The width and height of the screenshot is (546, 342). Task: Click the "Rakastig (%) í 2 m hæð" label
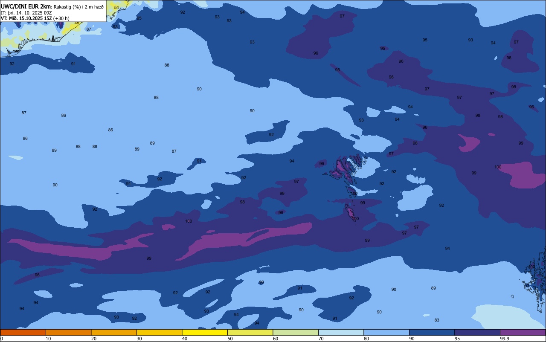(78, 7)
